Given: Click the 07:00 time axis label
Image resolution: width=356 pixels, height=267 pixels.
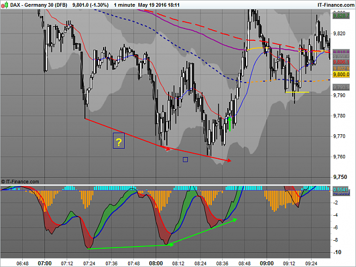Looking at the screenshot, I should (x=45, y=264).
